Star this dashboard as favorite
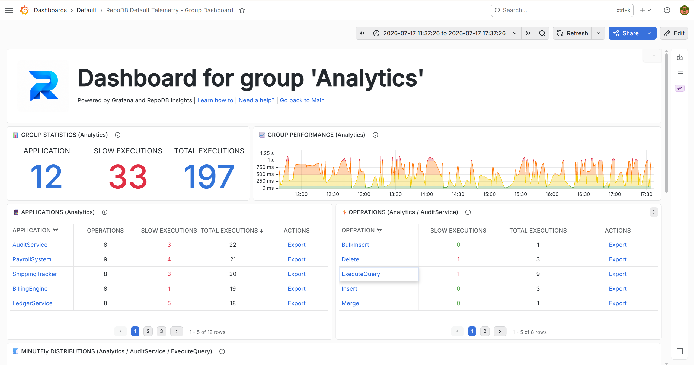The height and width of the screenshot is (365, 694). coord(242,10)
